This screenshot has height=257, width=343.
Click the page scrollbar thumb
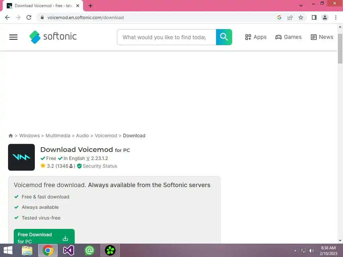[x=340, y=49]
